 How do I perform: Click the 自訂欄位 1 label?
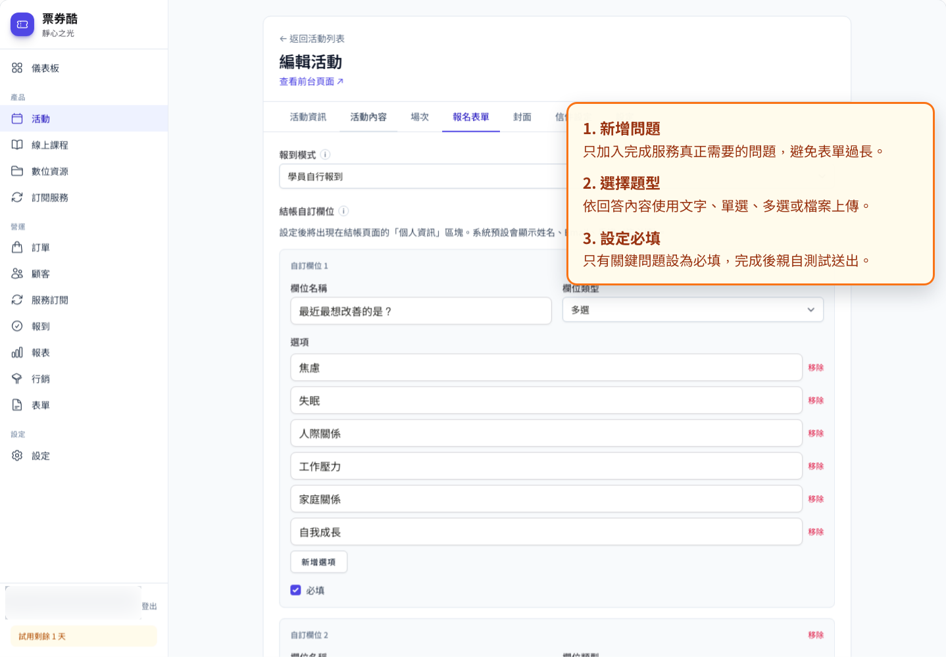309,266
